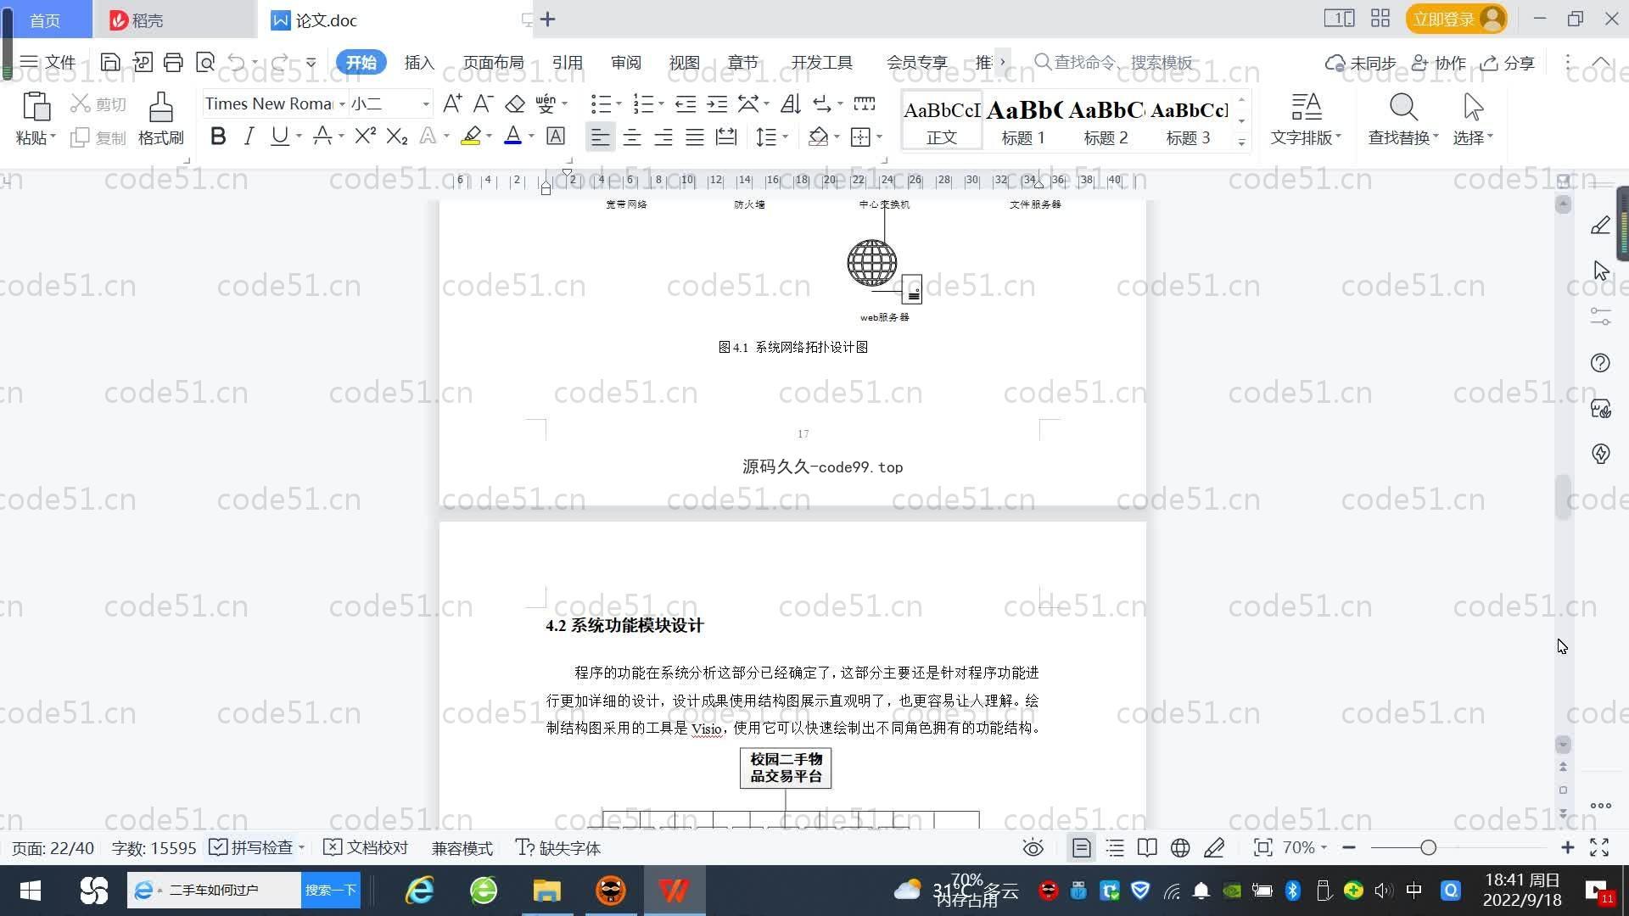Click the Save icon in quick toolbar
1629x916 pixels.
[x=110, y=62]
